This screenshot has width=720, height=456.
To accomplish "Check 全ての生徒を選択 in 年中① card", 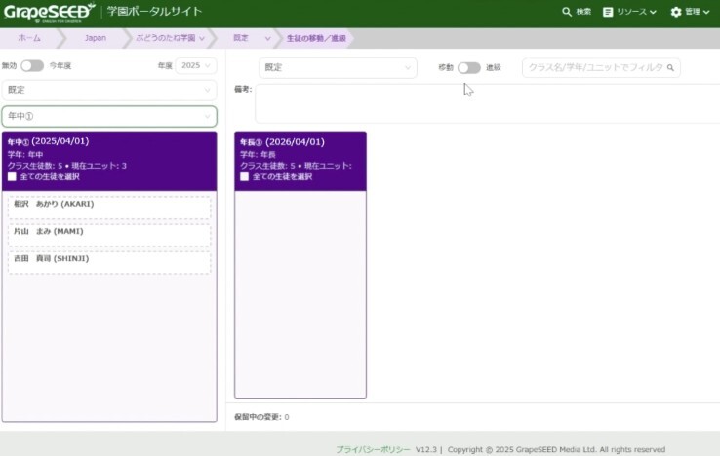I will pos(12,177).
